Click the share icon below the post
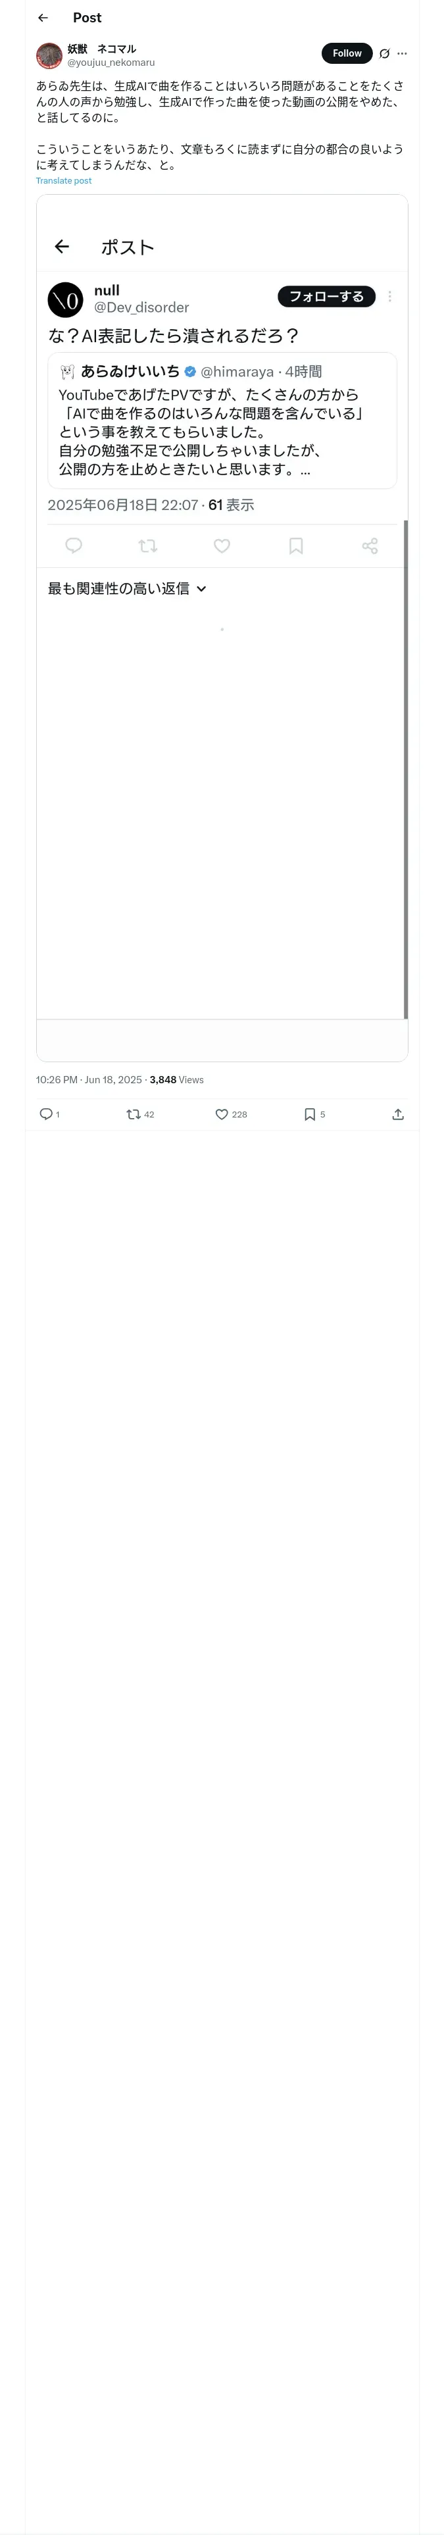Image resolution: width=444 pixels, height=2535 pixels. click(x=398, y=1114)
